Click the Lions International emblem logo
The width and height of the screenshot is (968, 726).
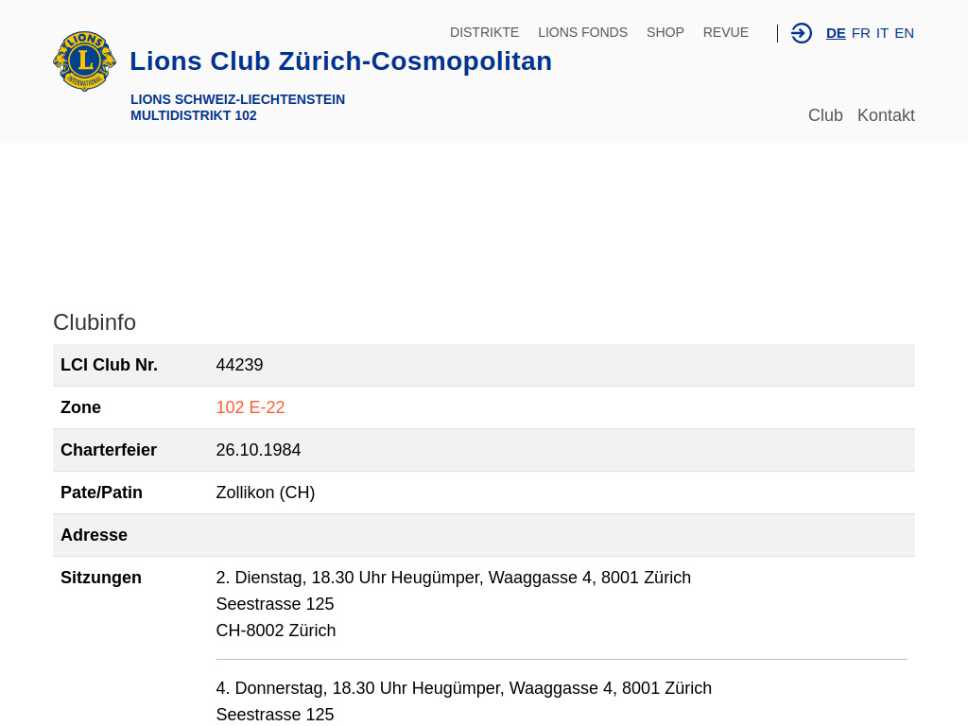(x=83, y=60)
